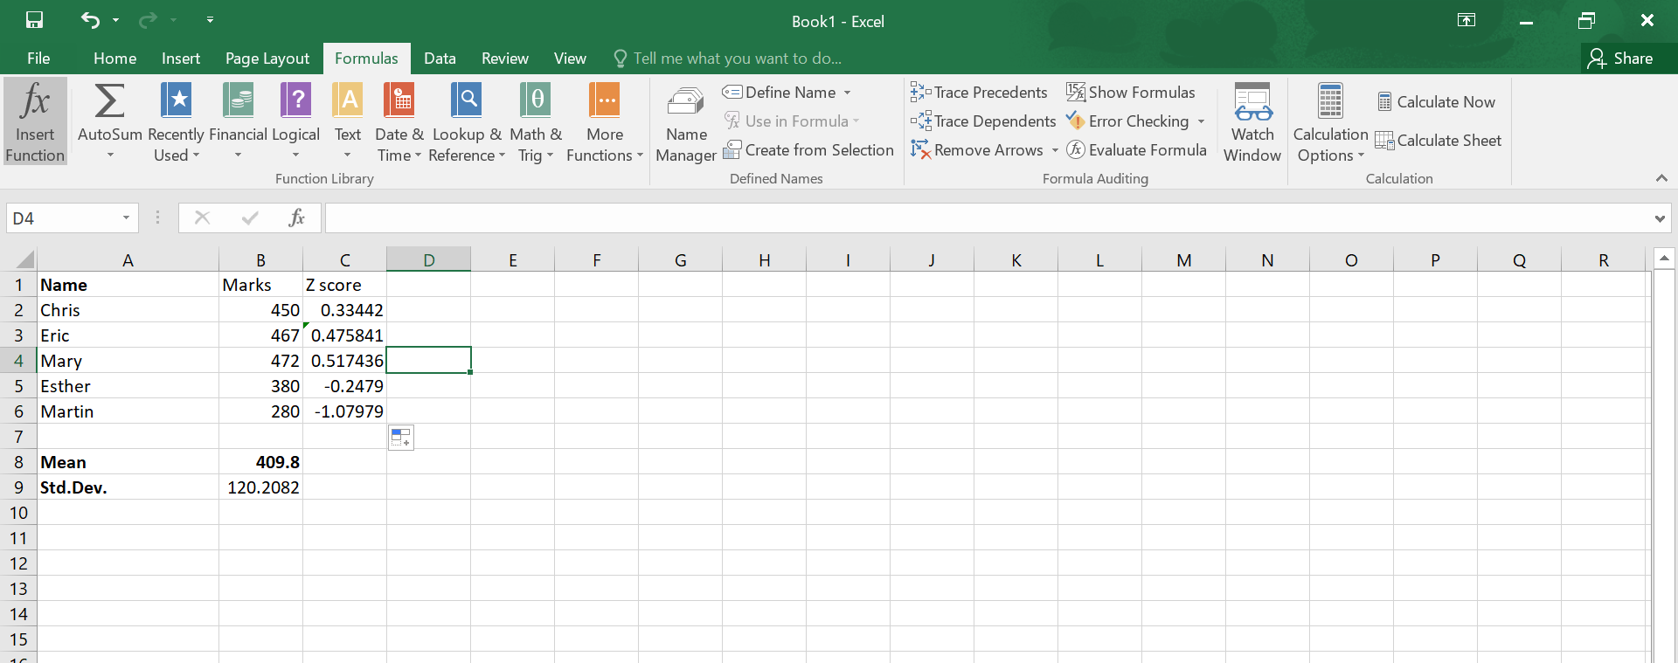Click the Insert Function button in ribbon
The width and height of the screenshot is (1678, 663).
35,121
